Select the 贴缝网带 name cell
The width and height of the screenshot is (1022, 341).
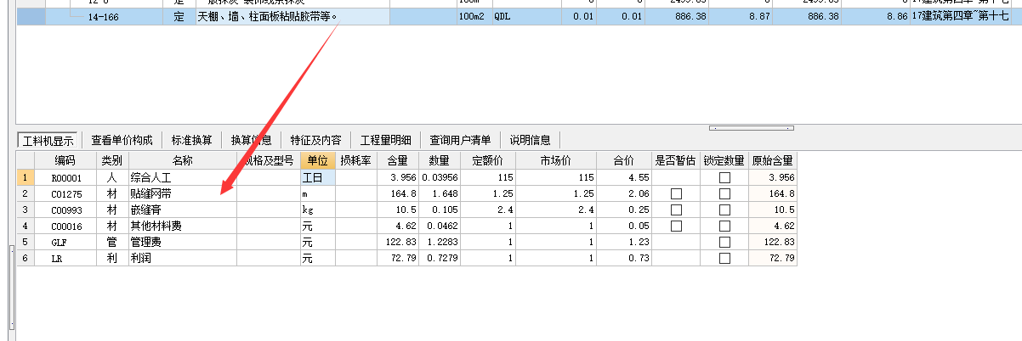pyautogui.click(x=183, y=194)
